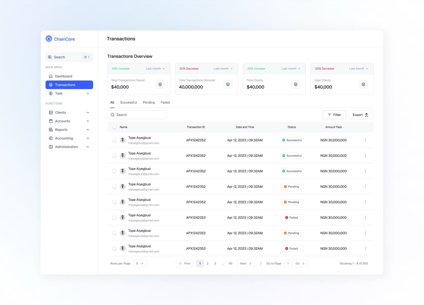This screenshot has width=424, height=305.
Task: Click the sidebar search magnifier icon
Action: tap(50, 57)
